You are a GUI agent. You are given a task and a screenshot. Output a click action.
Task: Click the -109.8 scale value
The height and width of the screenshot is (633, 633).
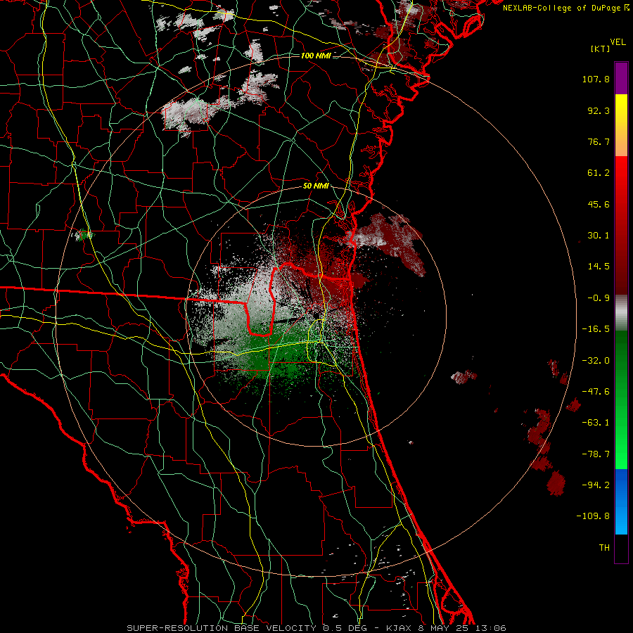point(594,516)
